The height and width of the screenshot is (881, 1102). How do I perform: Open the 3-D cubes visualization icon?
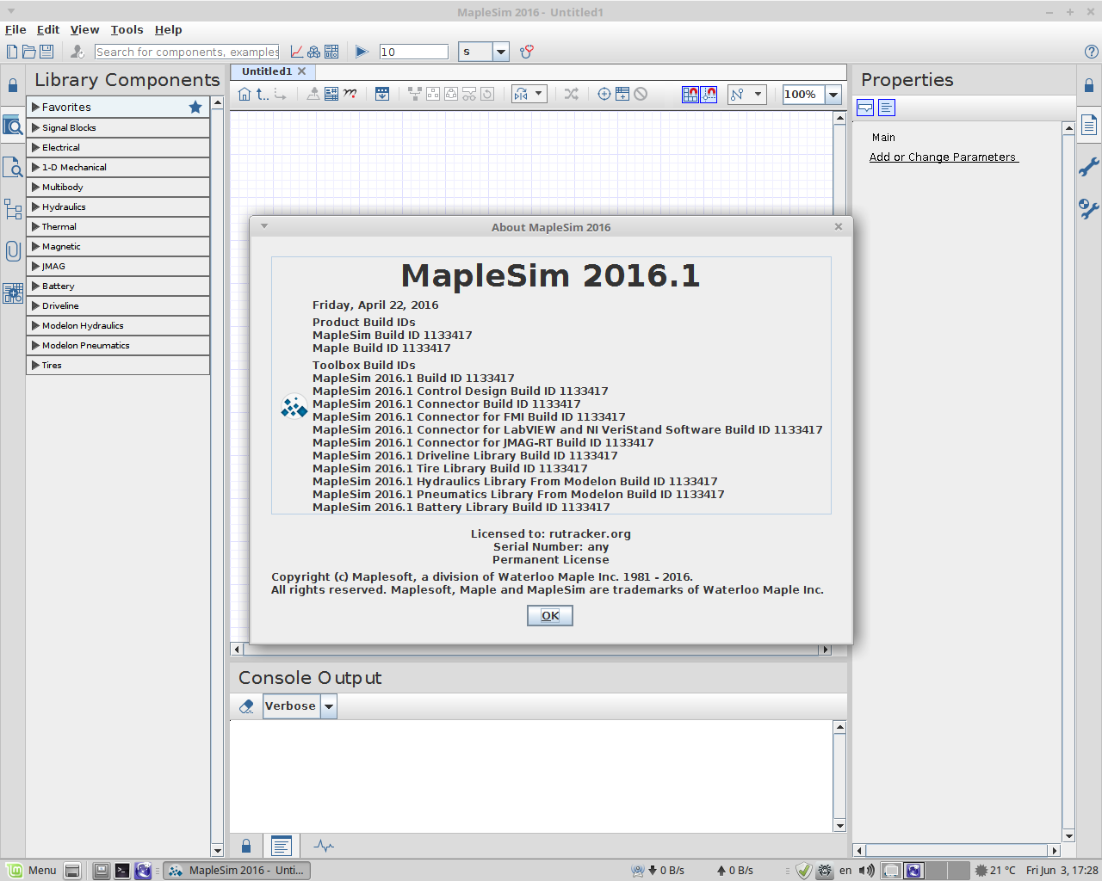tap(314, 52)
